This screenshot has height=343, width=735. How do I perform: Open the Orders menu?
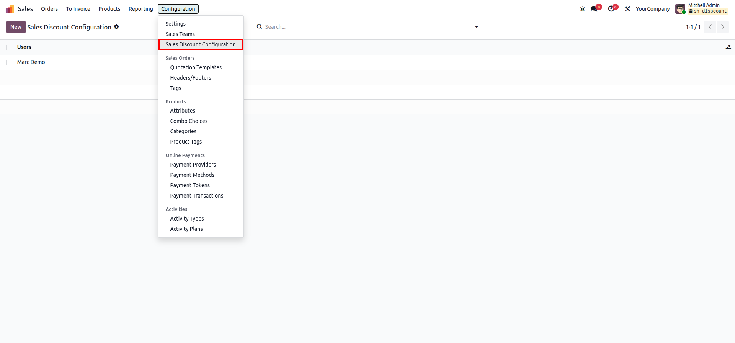pos(49,9)
